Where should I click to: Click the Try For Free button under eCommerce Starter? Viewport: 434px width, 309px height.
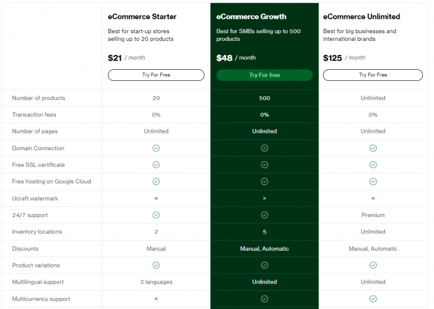click(x=156, y=75)
